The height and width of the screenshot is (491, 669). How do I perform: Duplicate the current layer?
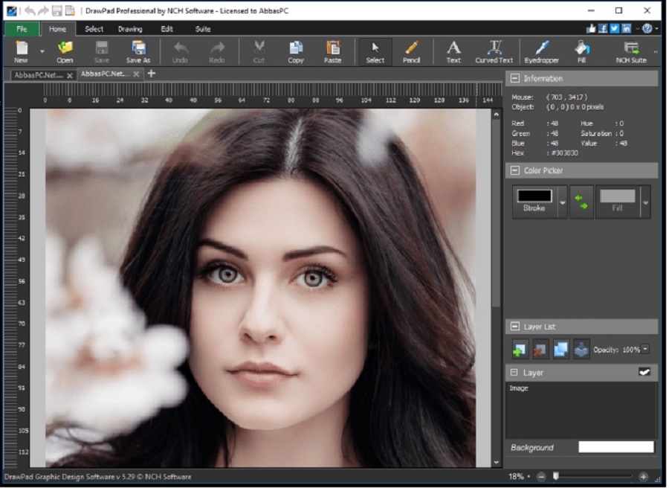559,349
